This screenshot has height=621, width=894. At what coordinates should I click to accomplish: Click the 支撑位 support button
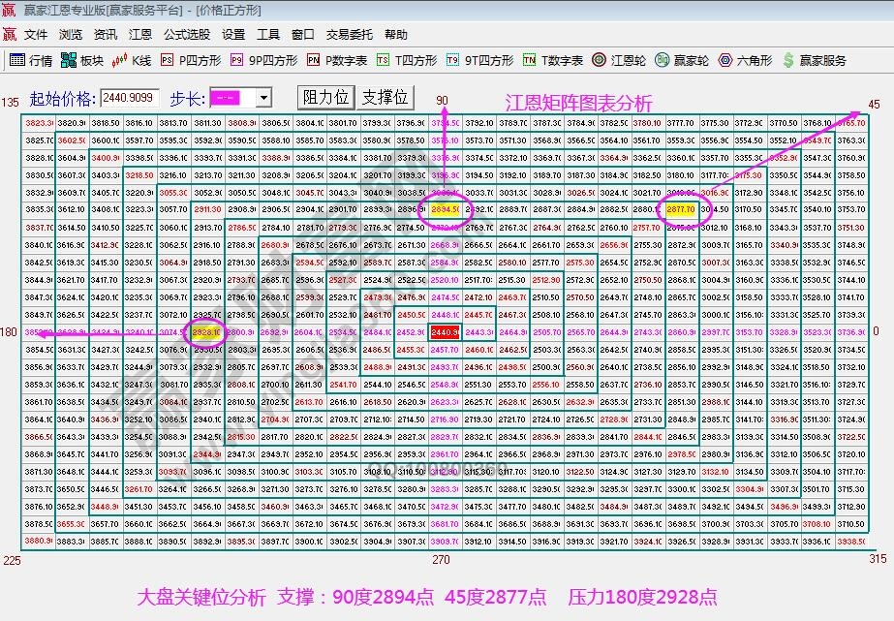pos(385,97)
